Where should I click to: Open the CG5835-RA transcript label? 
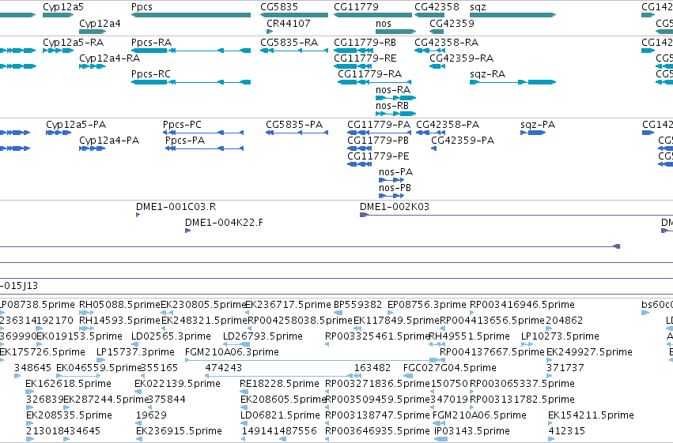click(x=289, y=43)
